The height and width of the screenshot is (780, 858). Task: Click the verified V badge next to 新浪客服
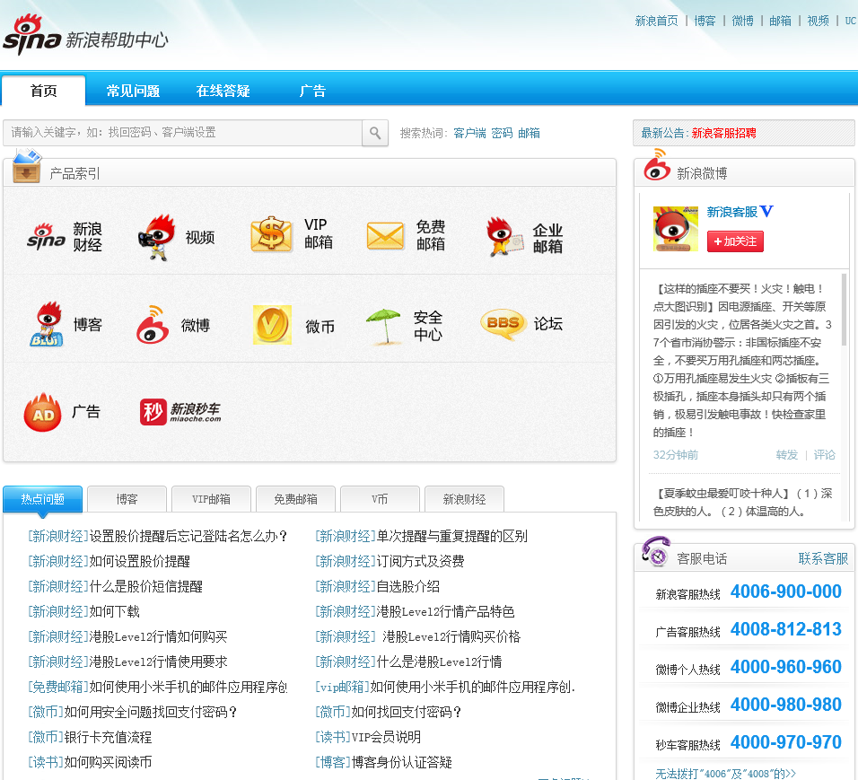[x=766, y=211]
